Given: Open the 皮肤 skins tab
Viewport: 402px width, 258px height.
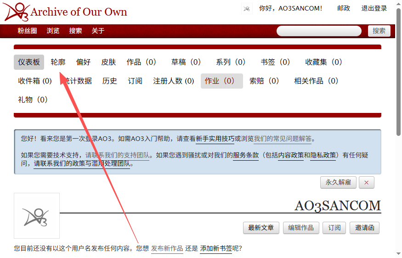Looking at the screenshot, I should click(108, 62).
